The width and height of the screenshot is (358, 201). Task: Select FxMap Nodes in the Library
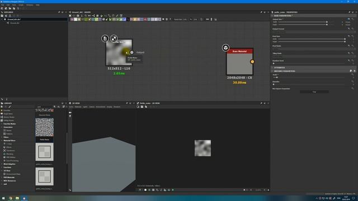[x=9, y=121]
